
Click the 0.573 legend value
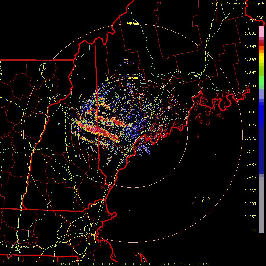coord(250,138)
